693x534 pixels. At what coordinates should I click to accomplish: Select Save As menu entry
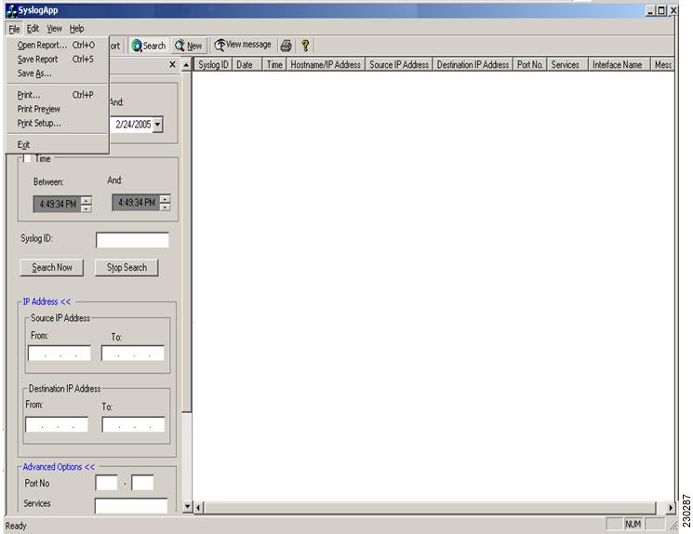coord(58,73)
